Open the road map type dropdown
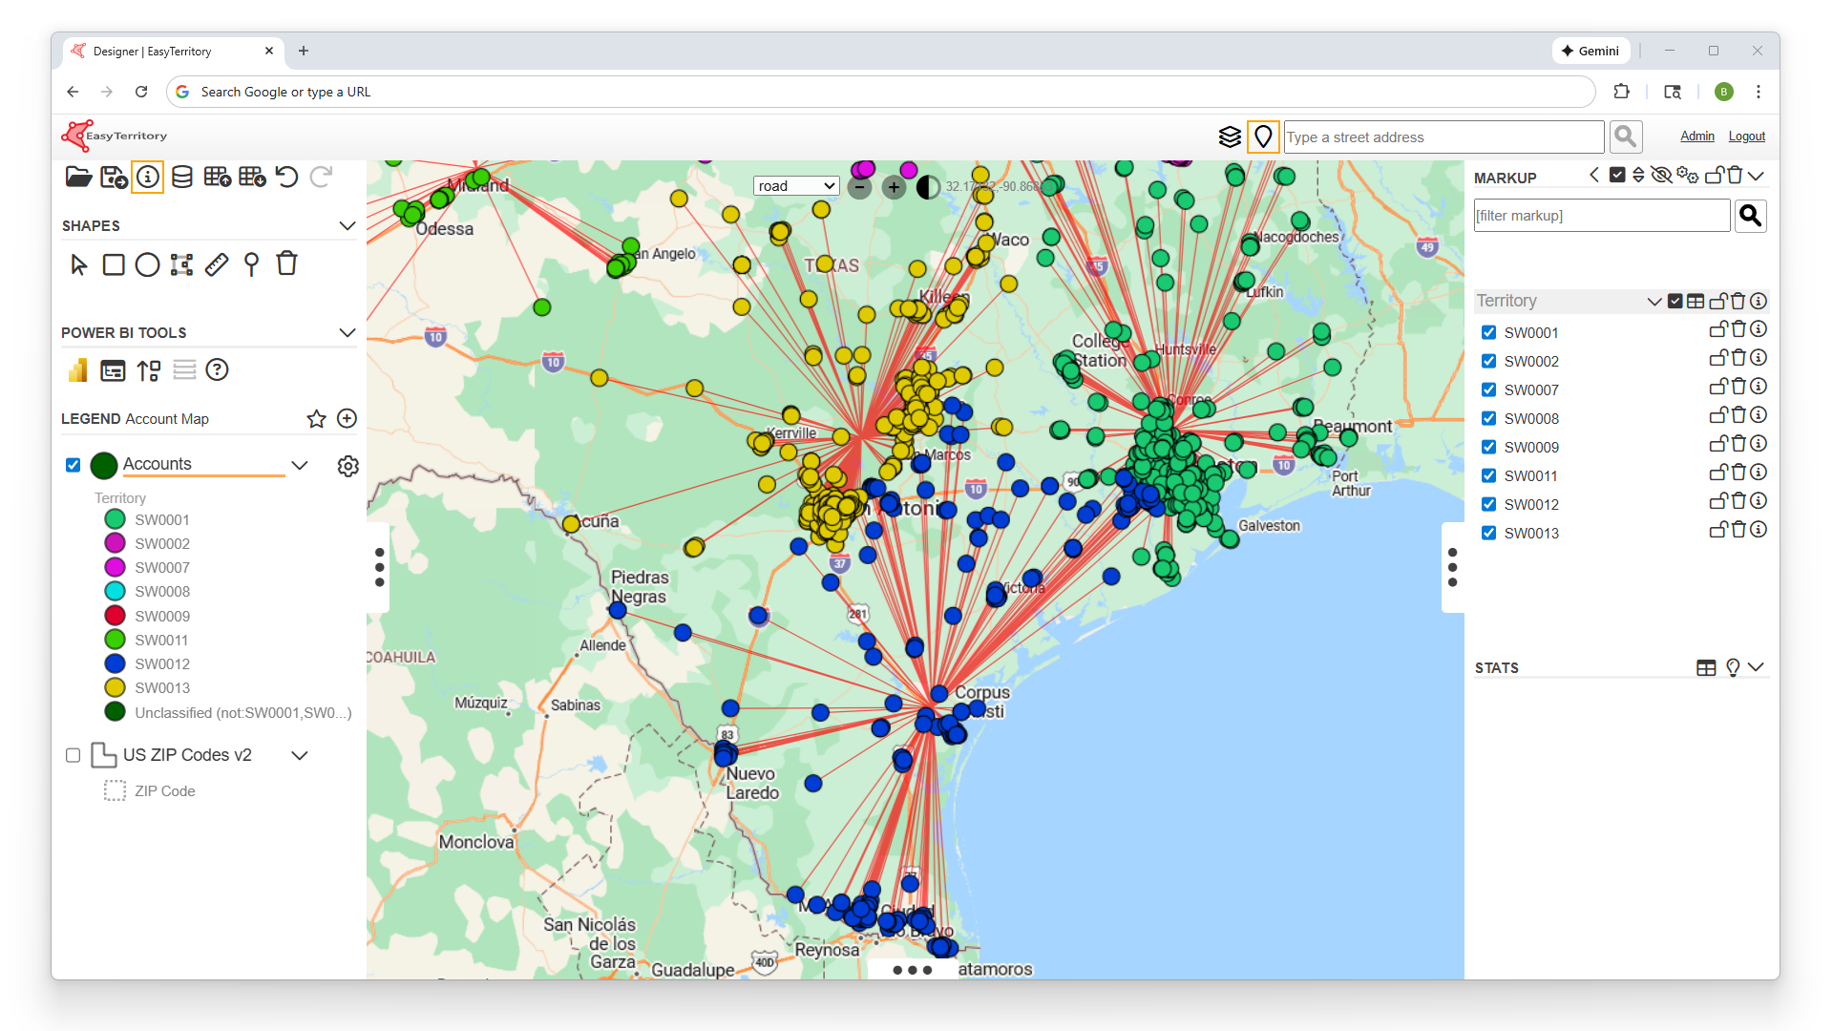The width and height of the screenshot is (1833, 1031). [796, 186]
